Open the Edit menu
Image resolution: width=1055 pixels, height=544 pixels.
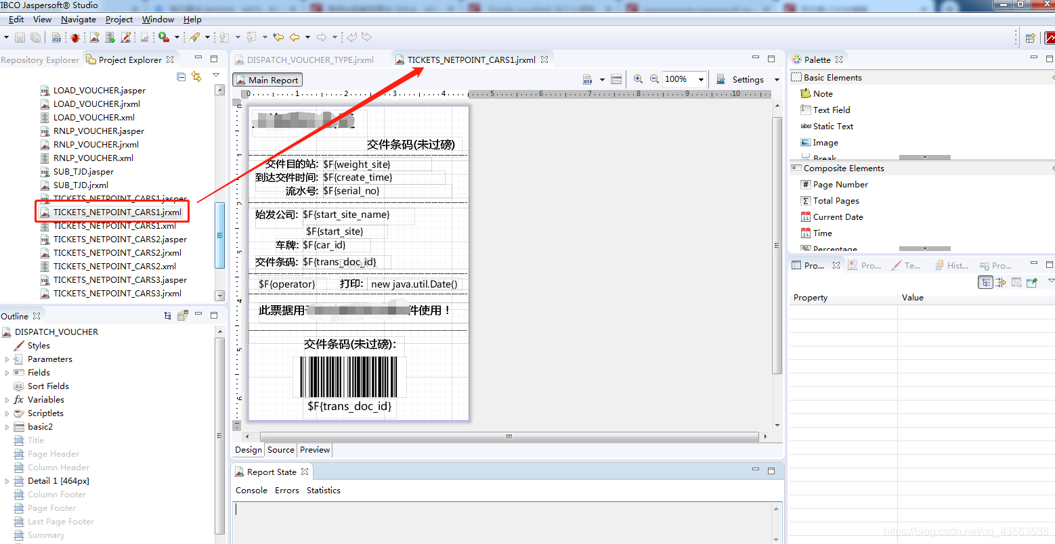[16, 20]
